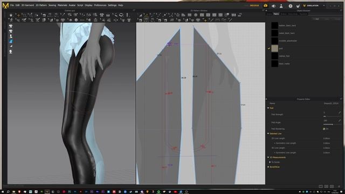Screen dimensions: 345x194
Task: Open the 3D Garment menu
Action: pos(27,5)
